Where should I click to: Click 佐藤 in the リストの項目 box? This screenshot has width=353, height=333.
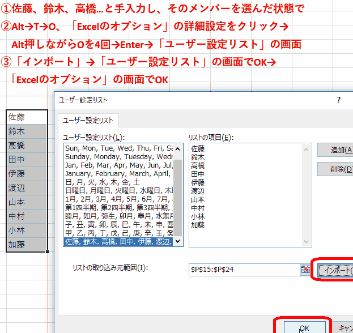tap(198, 148)
